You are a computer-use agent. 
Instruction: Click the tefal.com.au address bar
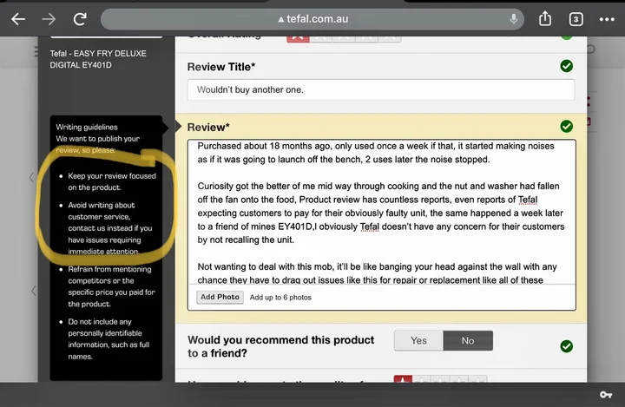tap(312, 19)
